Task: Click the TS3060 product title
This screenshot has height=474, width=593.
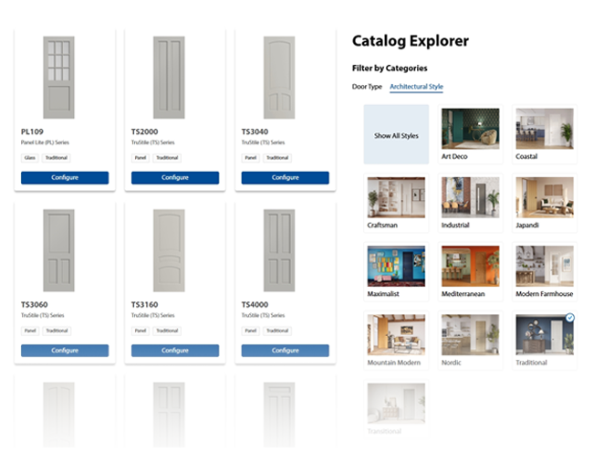Action: [x=35, y=305]
